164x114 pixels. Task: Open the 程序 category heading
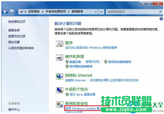(x=69, y=43)
